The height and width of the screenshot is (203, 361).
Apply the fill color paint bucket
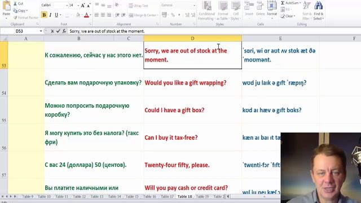[78, 15]
